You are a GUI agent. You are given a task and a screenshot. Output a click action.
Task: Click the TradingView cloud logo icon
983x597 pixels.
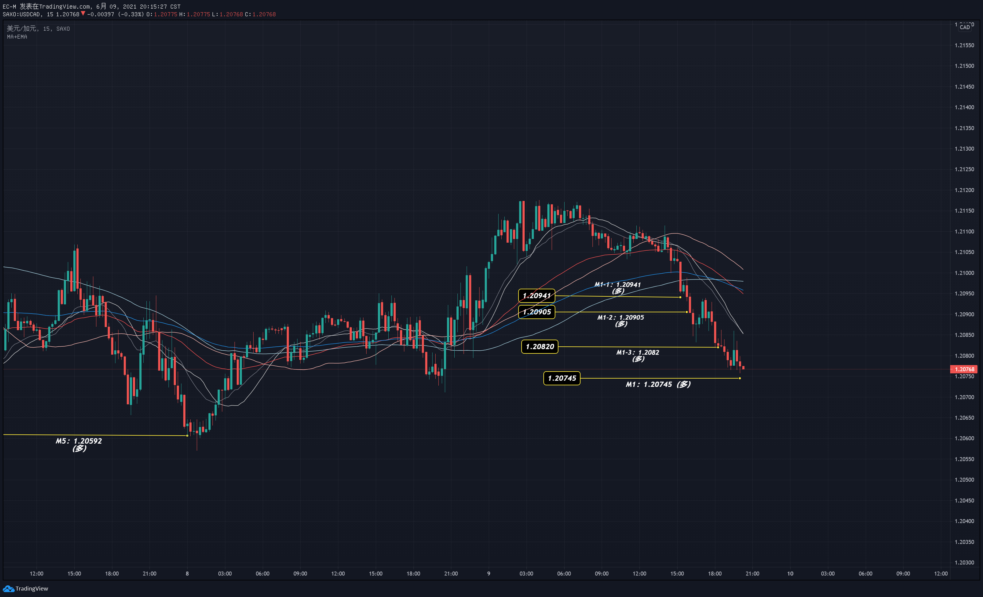point(8,589)
